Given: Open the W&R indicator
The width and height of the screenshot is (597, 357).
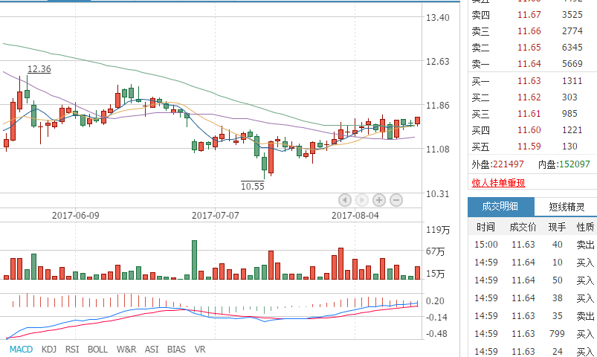Looking at the screenshot, I should [126, 349].
